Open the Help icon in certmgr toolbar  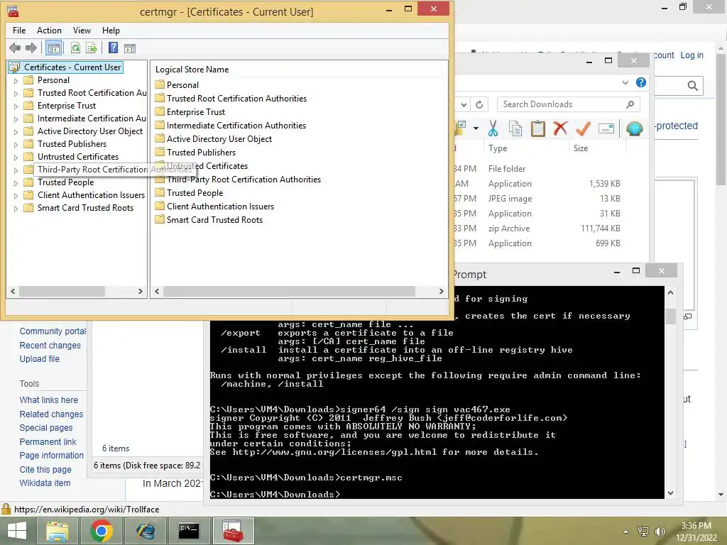[113, 48]
